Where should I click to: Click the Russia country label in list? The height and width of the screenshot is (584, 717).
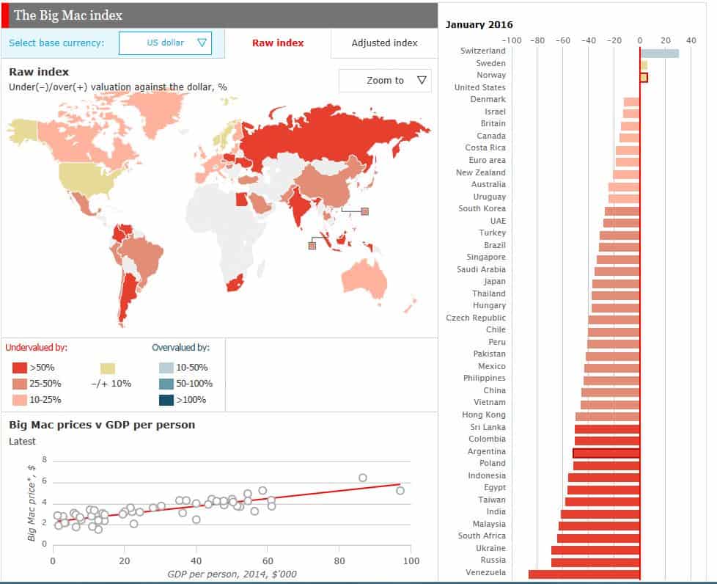coord(492,561)
